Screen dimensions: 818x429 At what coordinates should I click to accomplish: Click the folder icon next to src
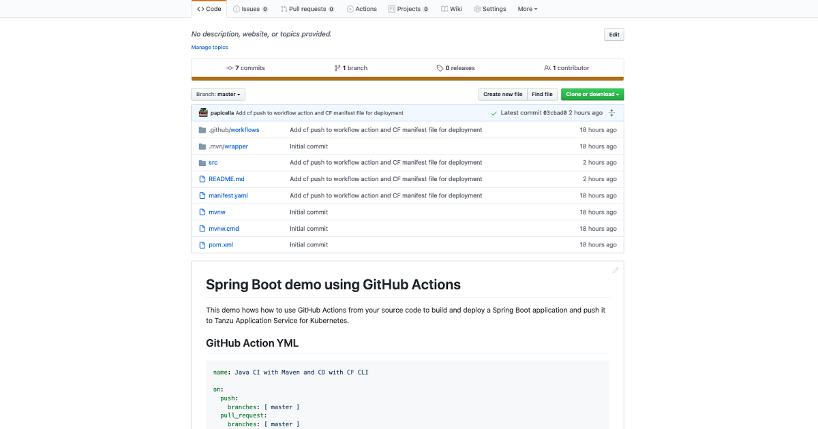click(x=202, y=163)
